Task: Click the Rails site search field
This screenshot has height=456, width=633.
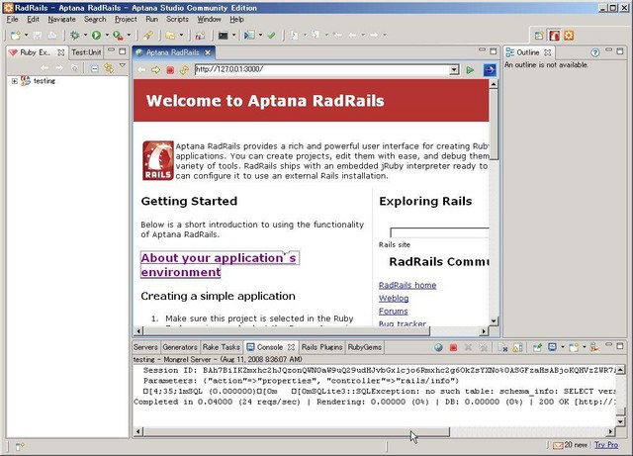Action: 439,232
